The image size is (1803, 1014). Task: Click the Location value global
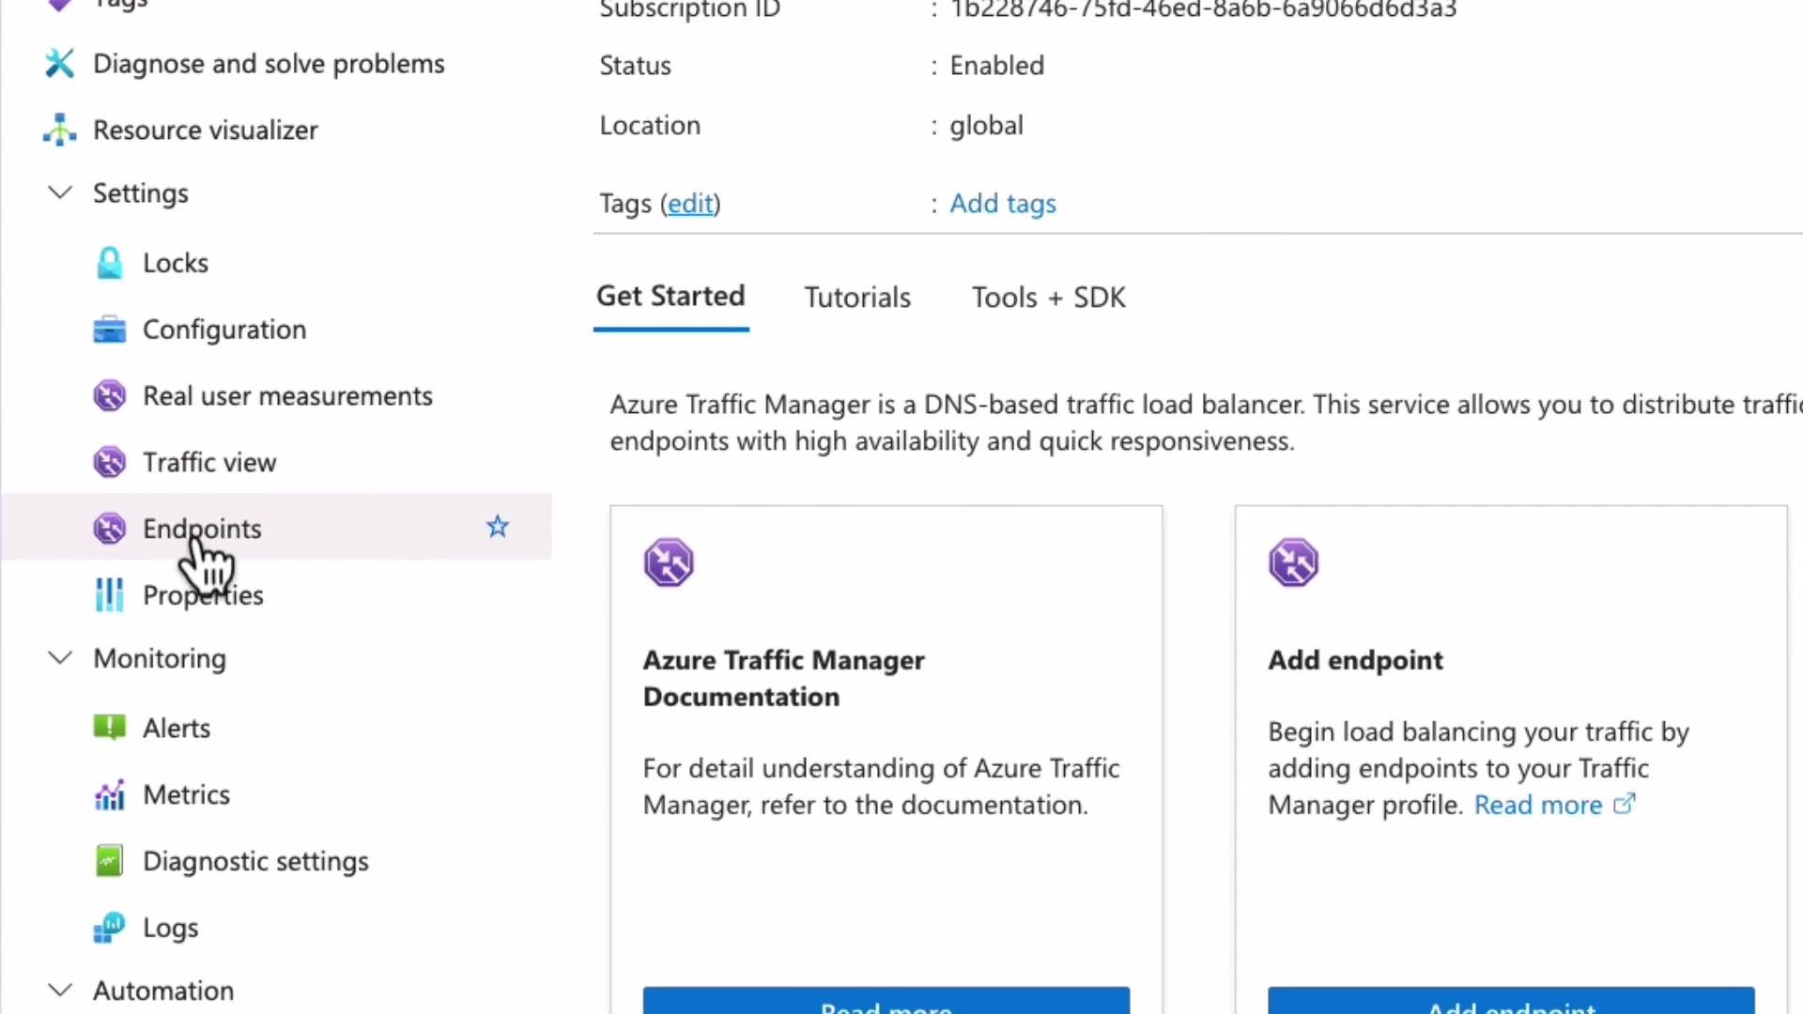(x=986, y=125)
